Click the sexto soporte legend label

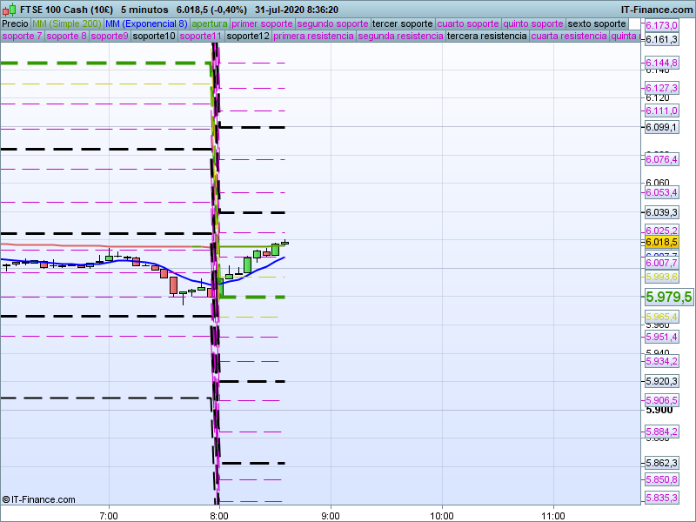click(602, 23)
